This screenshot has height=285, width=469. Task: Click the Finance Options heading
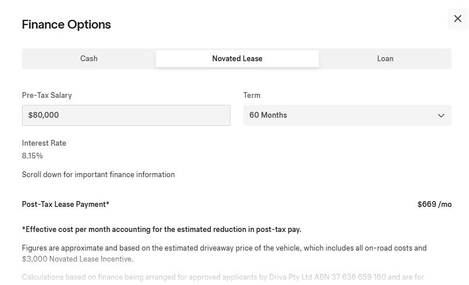click(66, 24)
